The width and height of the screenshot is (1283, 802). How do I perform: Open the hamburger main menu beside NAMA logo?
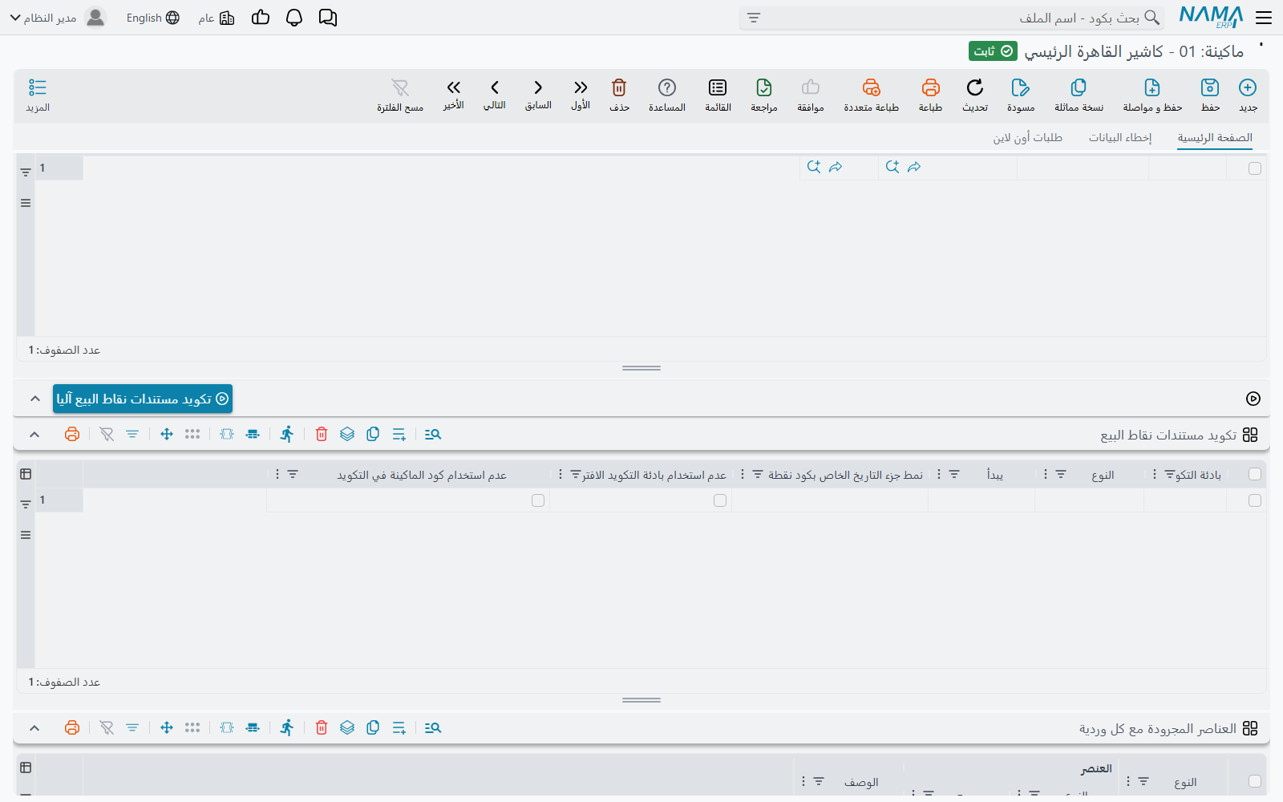[x=1264, y=18]
